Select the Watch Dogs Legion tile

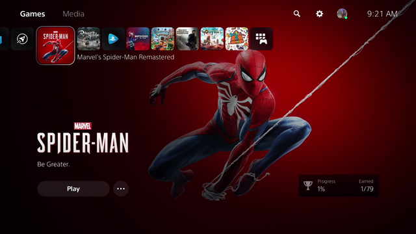pyautogui.click(x=138, y=39)
